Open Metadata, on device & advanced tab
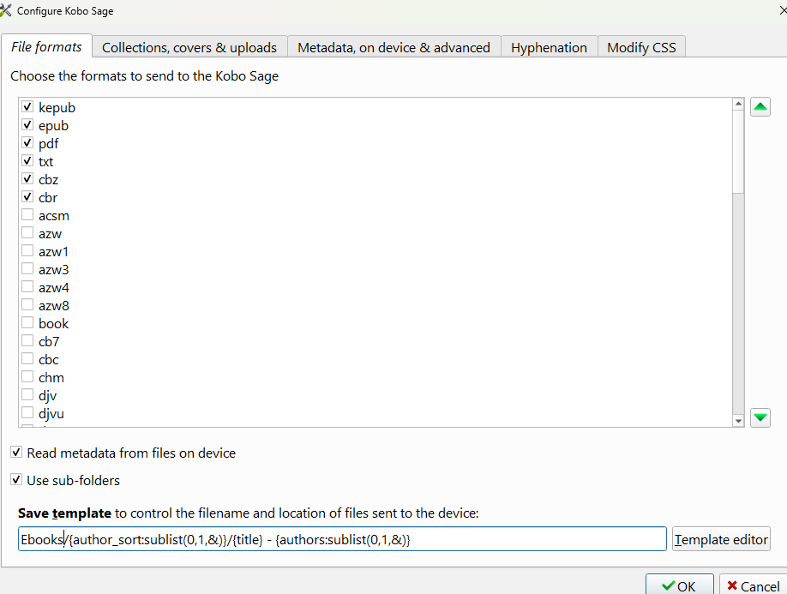This screenshot has width=787, height=594. [393, 48]
